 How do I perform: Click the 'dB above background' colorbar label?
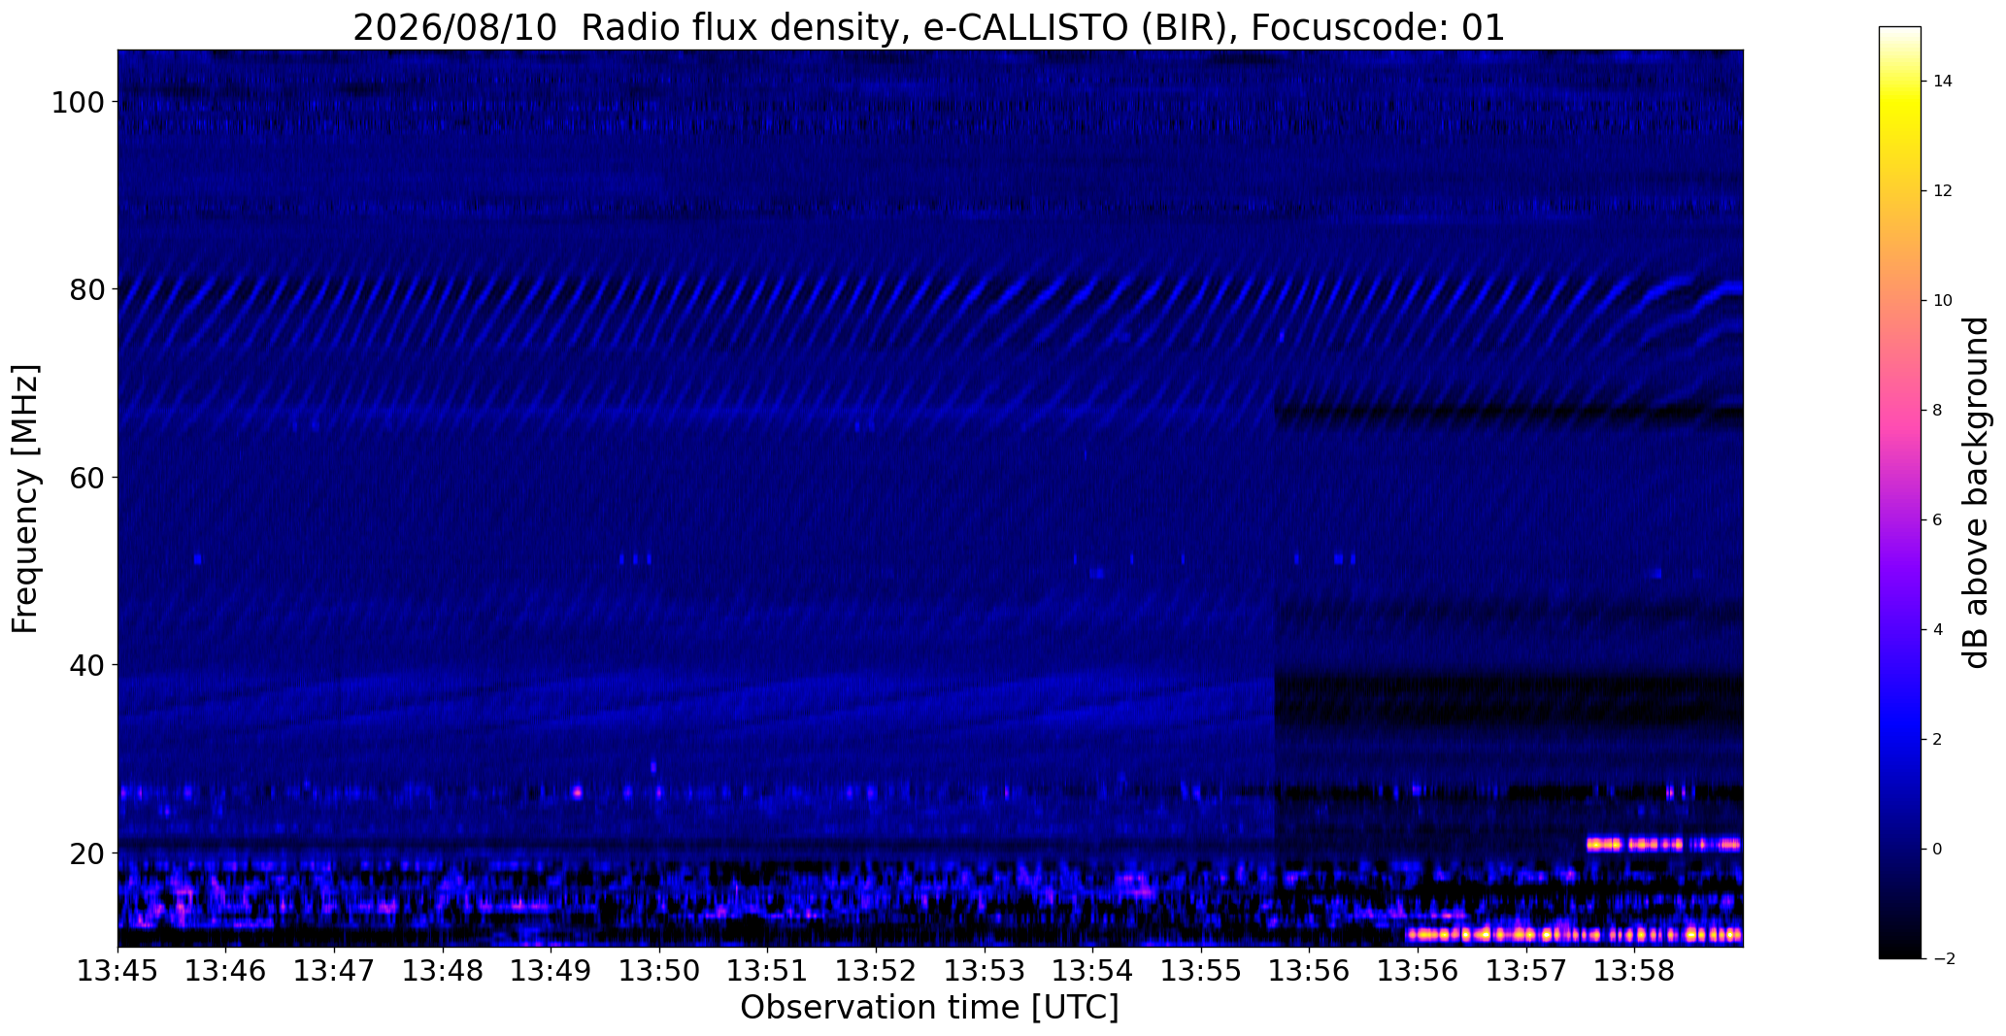[1975, 492]
